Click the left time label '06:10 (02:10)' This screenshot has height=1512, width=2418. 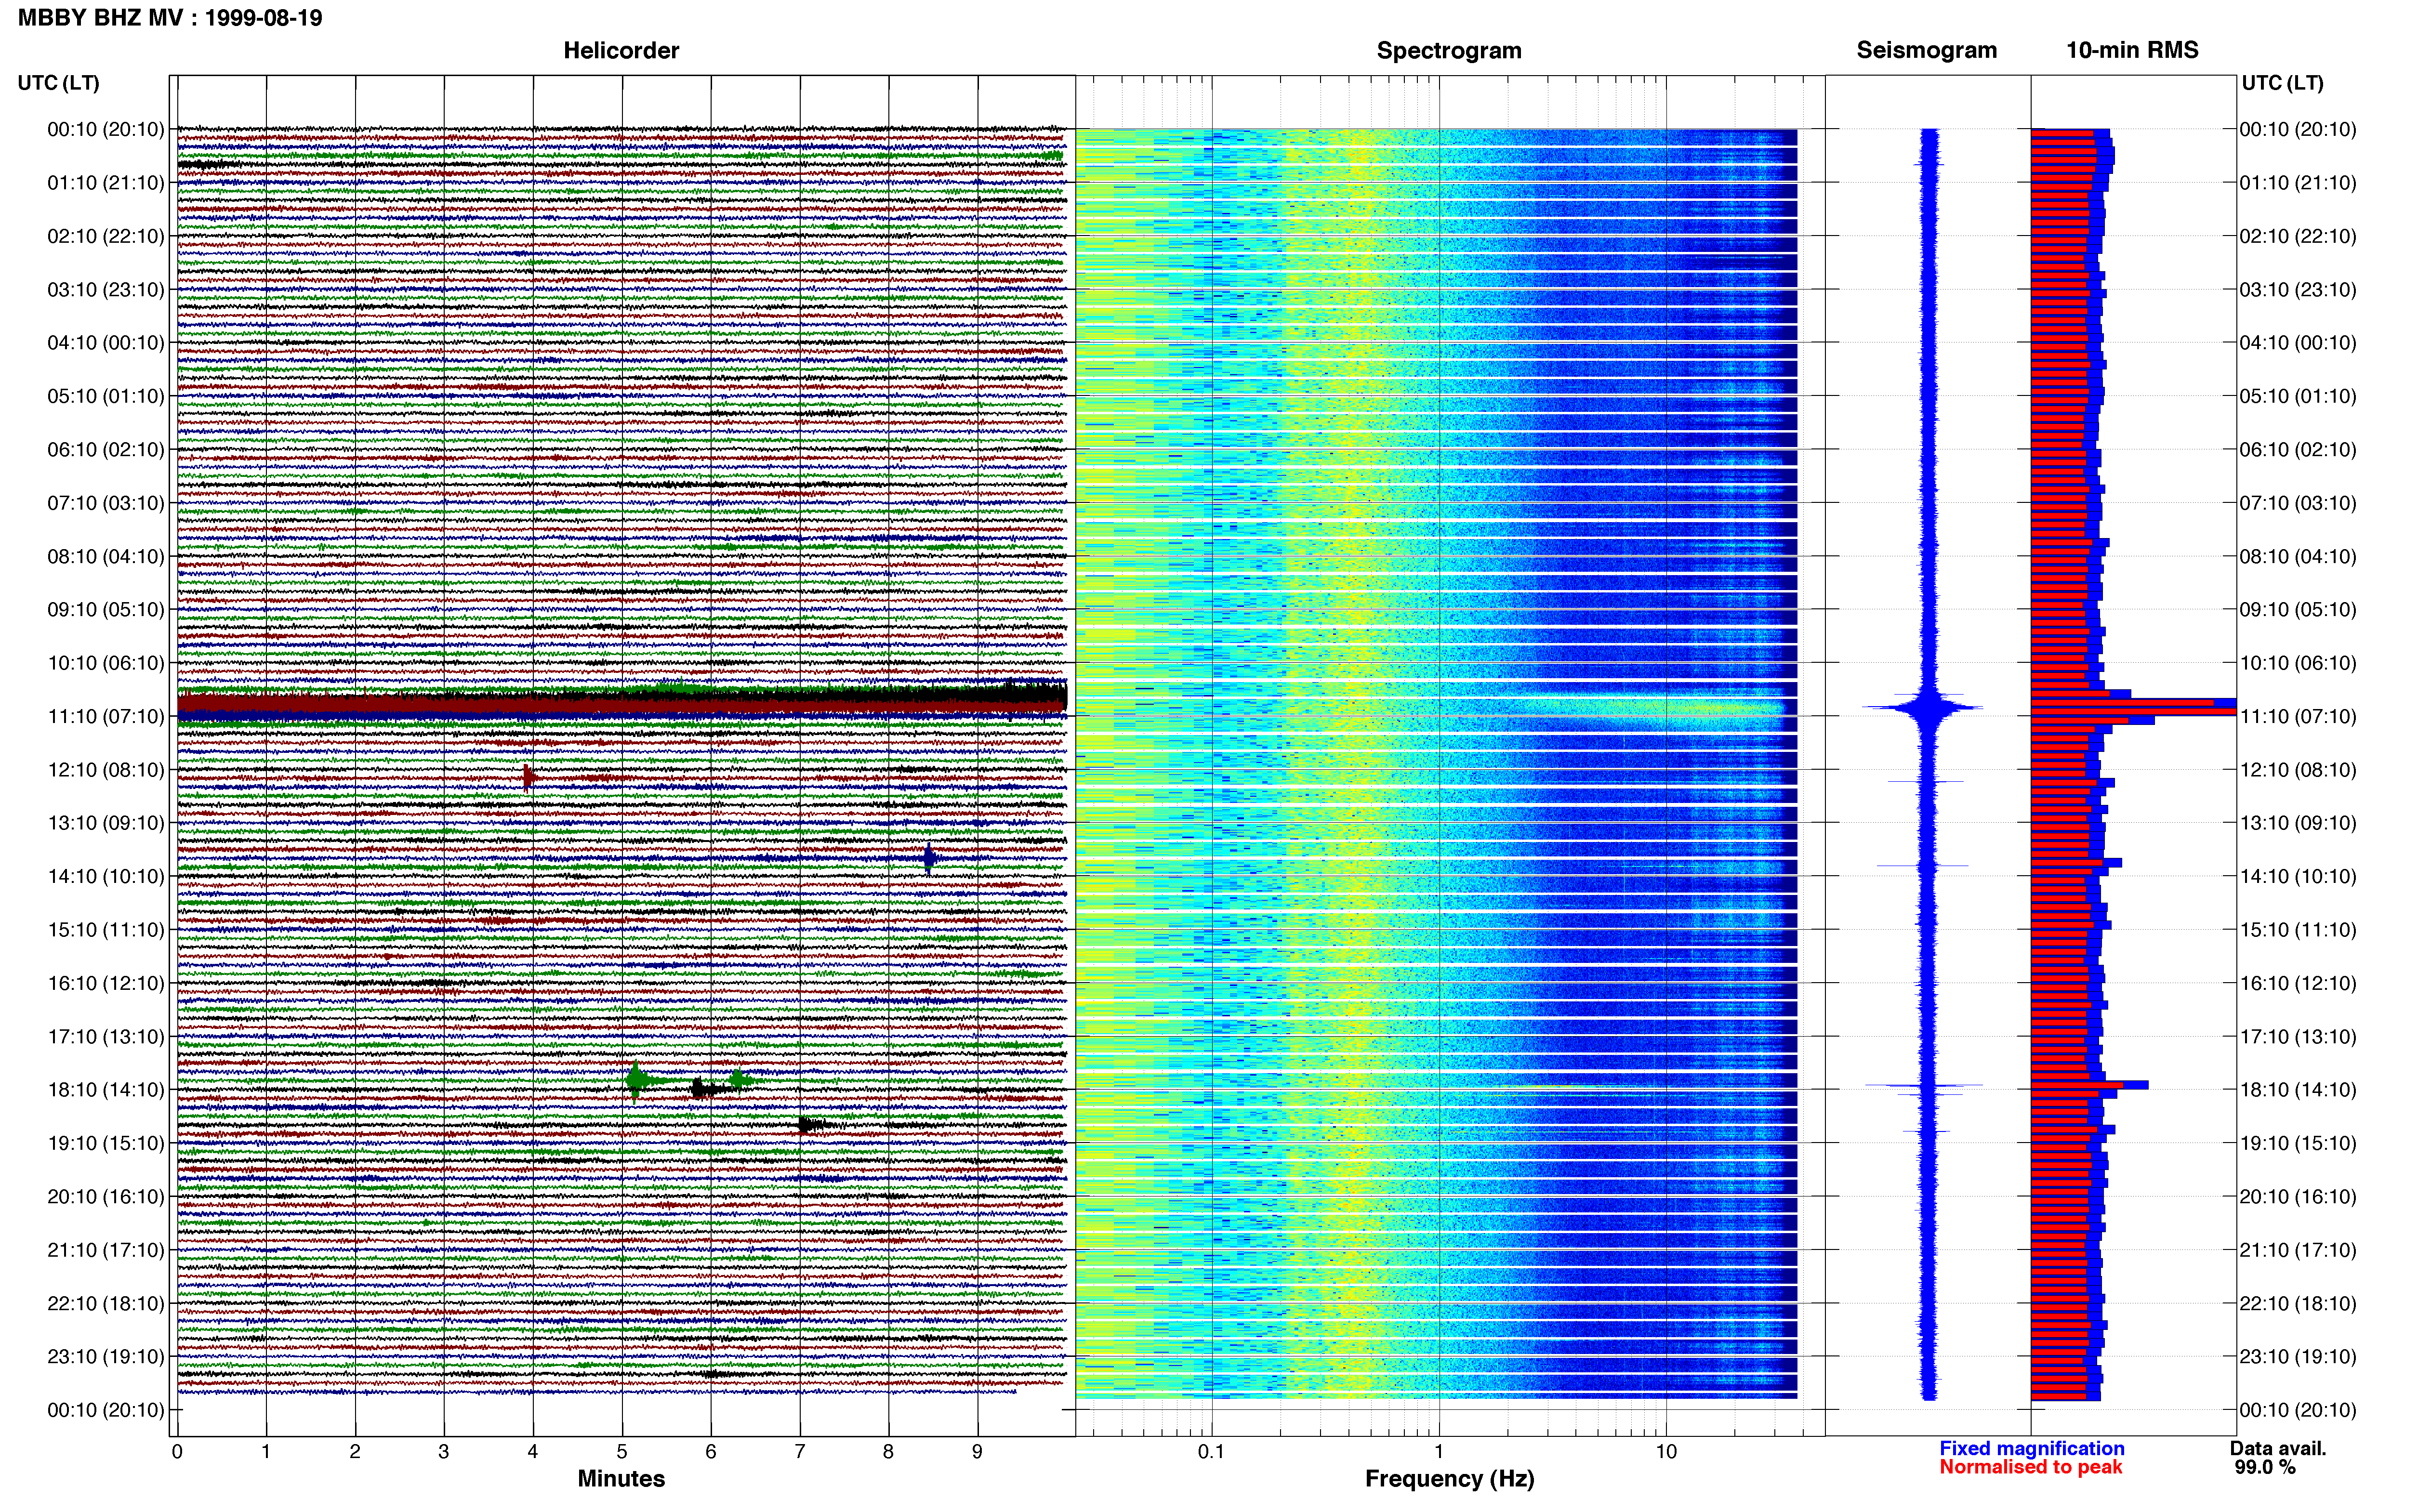(x=106, y=450)
